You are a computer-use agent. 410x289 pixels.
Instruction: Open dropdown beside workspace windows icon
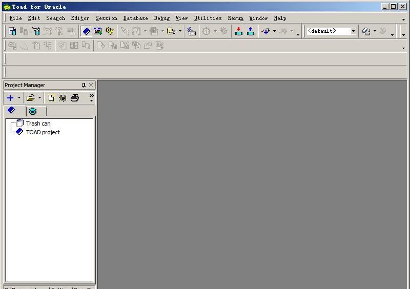(x=375, y=31)
